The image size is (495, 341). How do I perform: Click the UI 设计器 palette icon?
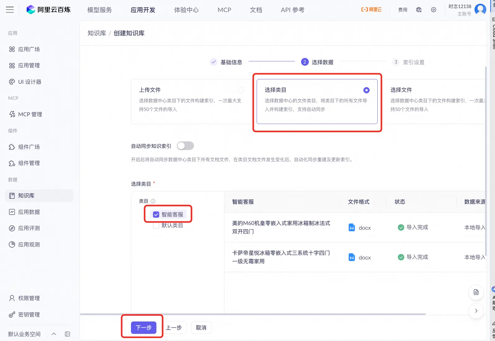[x=12, y=82]
